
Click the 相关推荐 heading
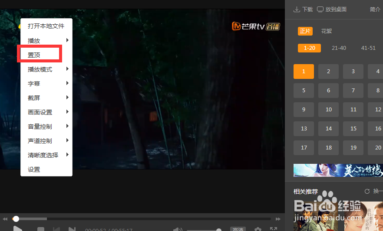(306, 192)
